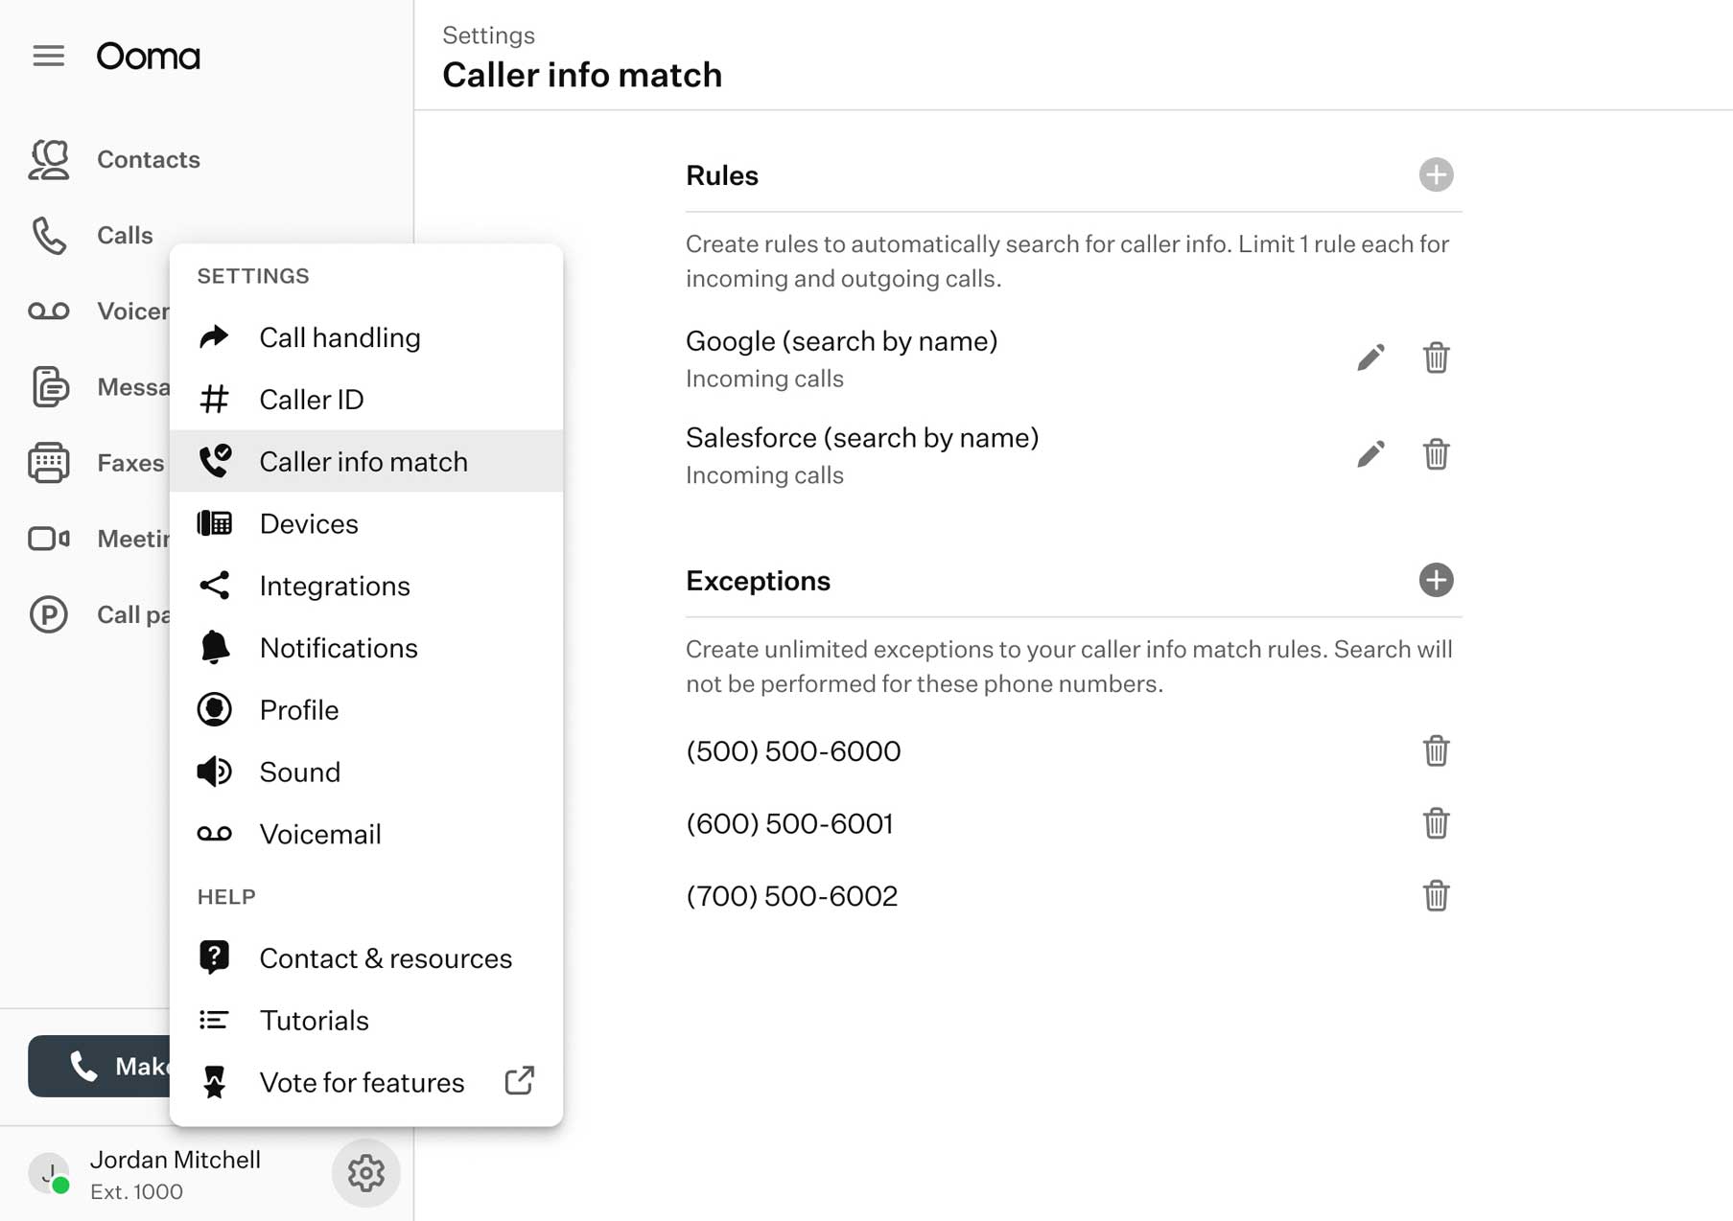Open Call handling settings
Screen dimensions: 1733x1221
pos(340,337)
